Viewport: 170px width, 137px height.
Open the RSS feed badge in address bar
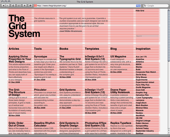pyautogui.click(x=138, y=6)
